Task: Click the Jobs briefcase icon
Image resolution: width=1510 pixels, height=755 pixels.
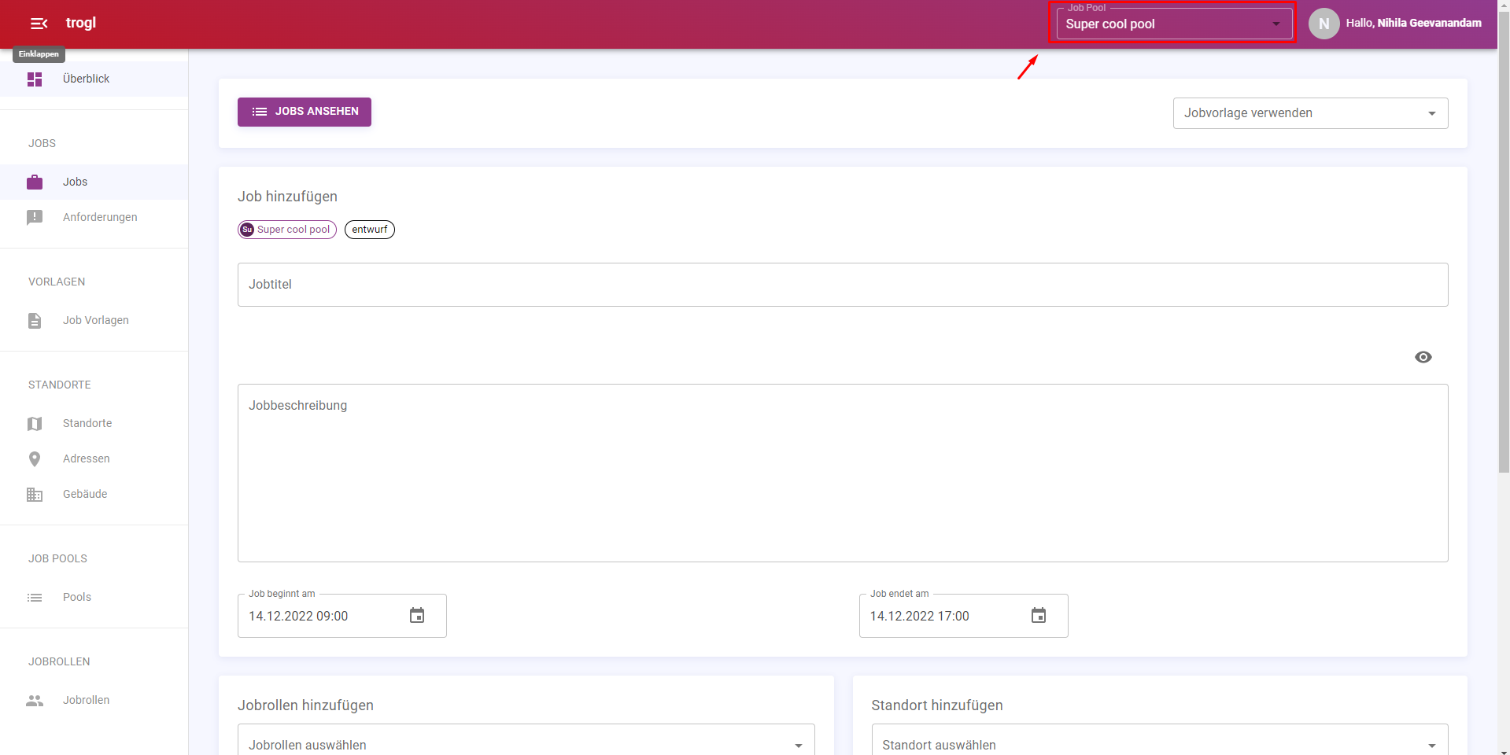Action: (35, 182)
